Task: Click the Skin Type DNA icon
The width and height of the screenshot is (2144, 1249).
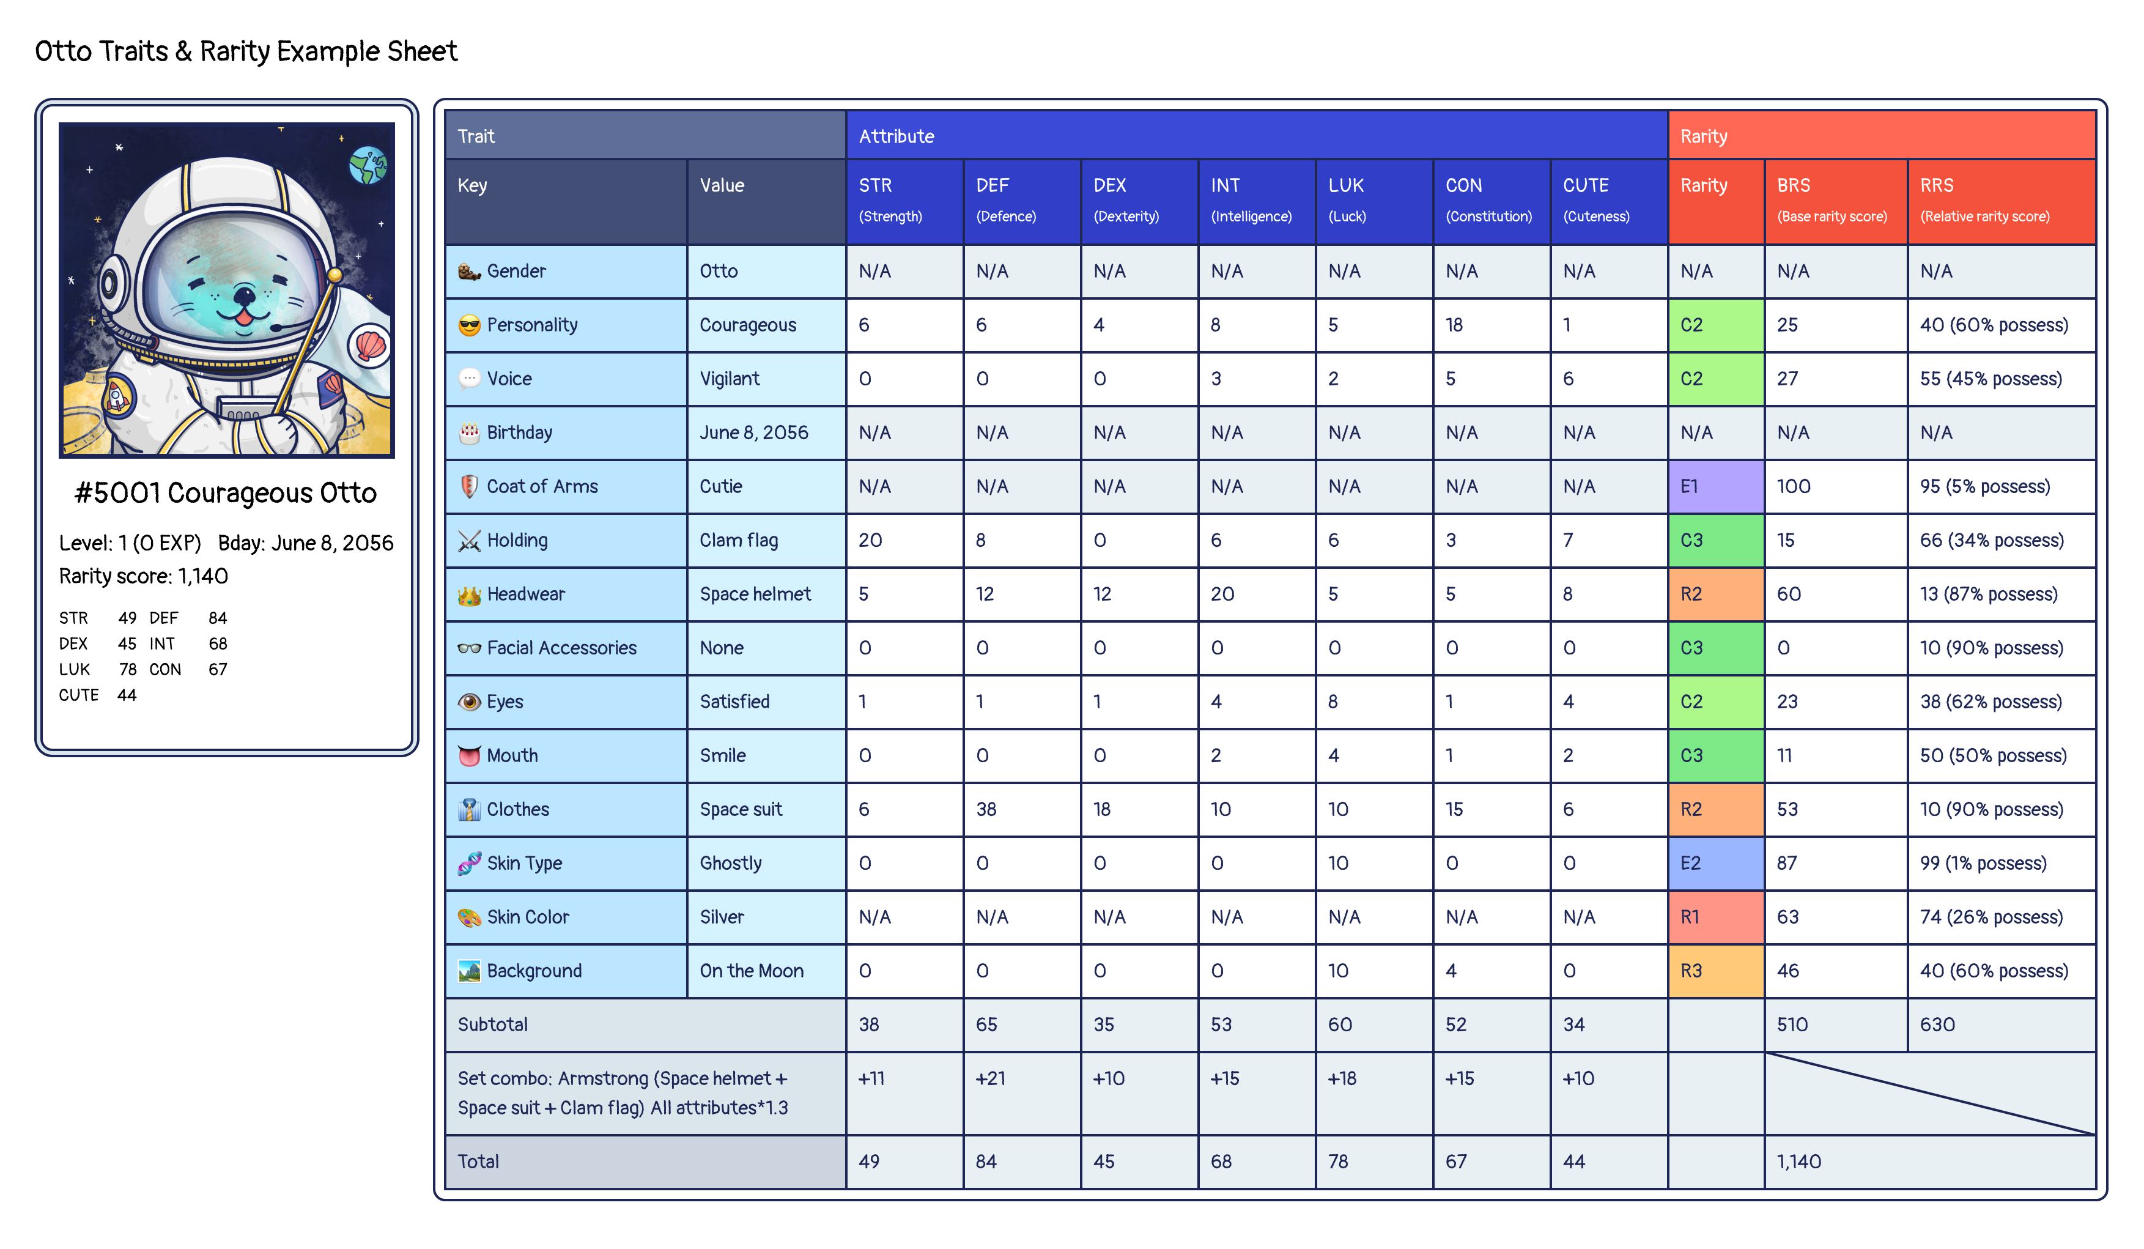Action: pos(469,862)
